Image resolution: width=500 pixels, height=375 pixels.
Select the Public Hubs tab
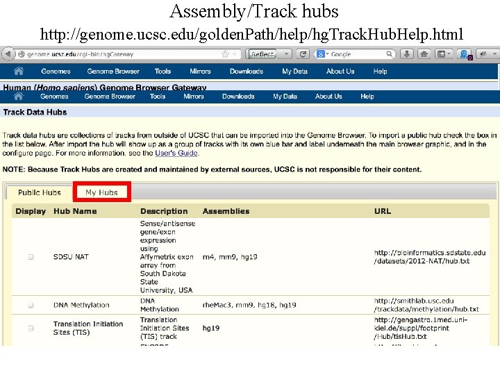[x=39, y=192]
